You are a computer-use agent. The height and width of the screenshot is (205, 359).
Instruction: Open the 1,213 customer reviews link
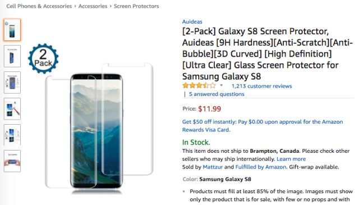click(262, 86)
